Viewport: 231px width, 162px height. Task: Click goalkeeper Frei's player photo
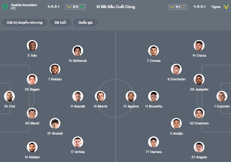tap(10, 96)
